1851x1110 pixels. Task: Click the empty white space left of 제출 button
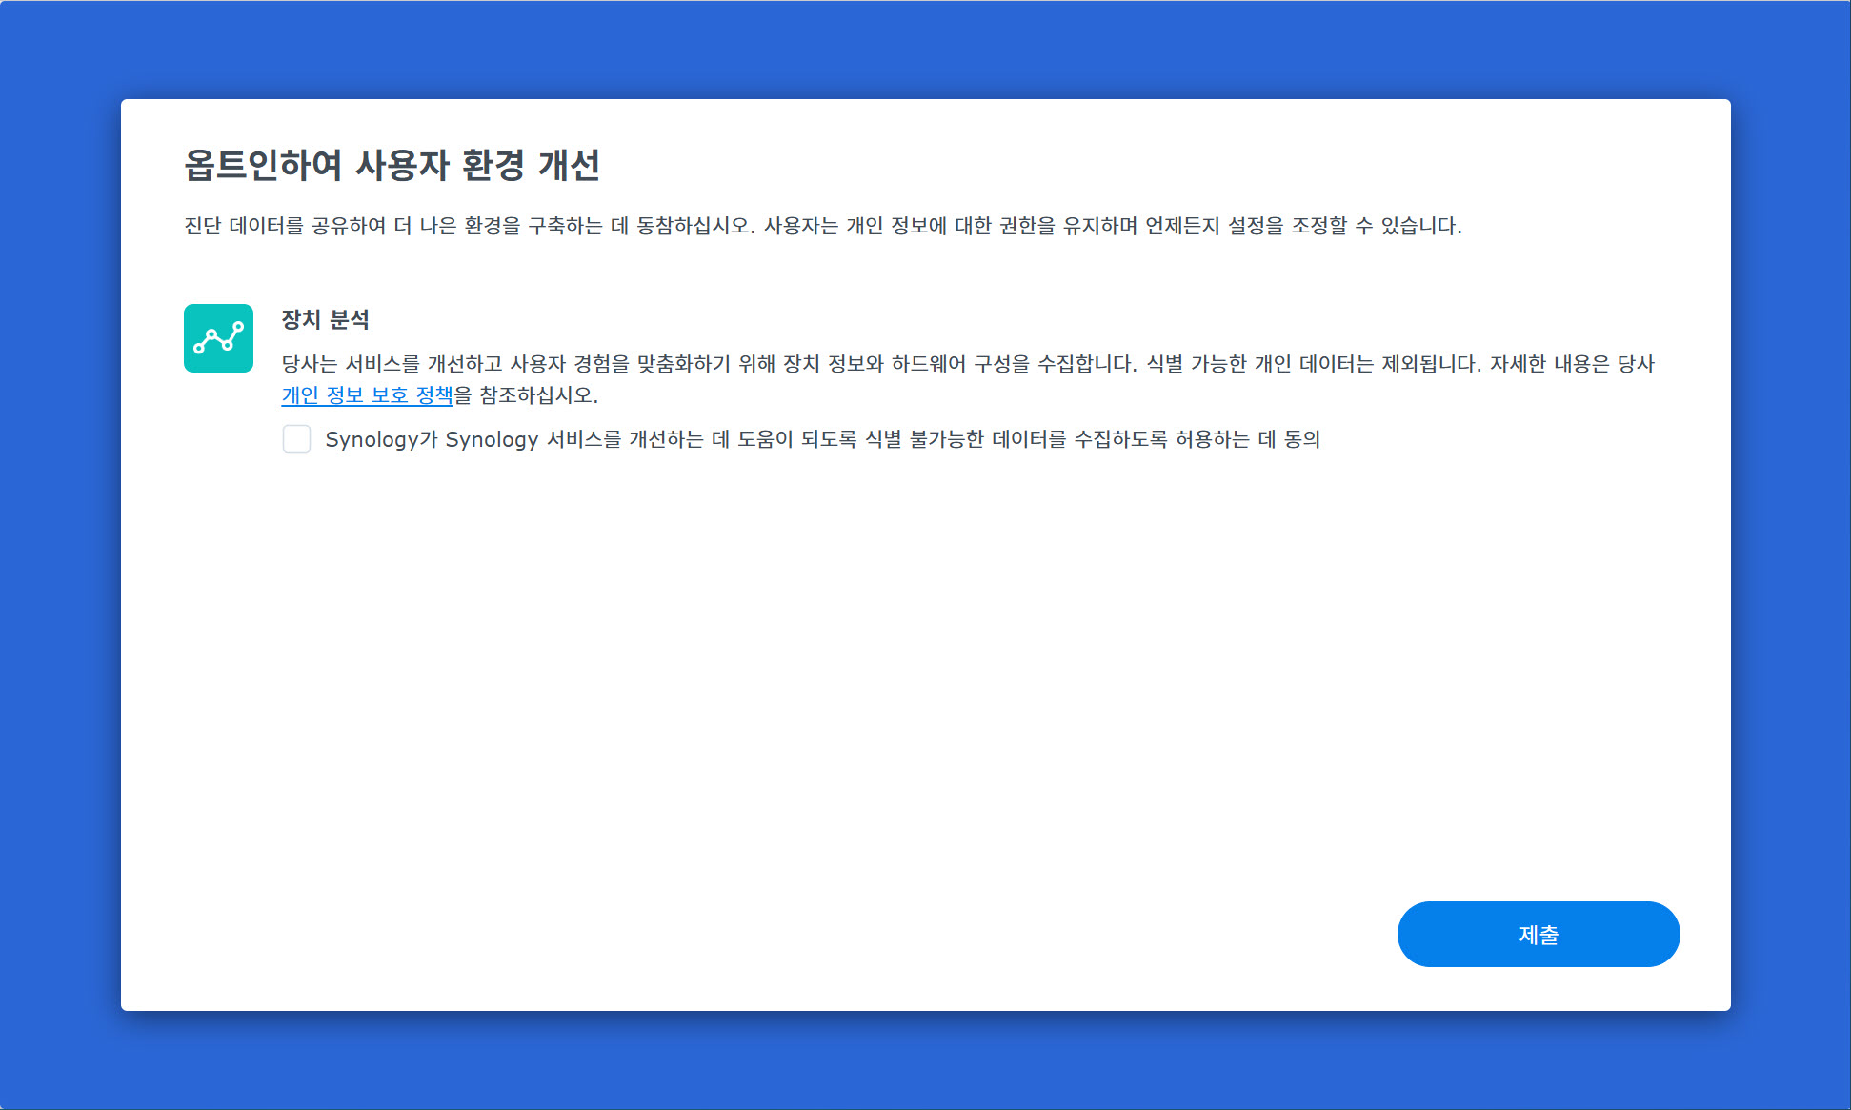point(1048,934)
